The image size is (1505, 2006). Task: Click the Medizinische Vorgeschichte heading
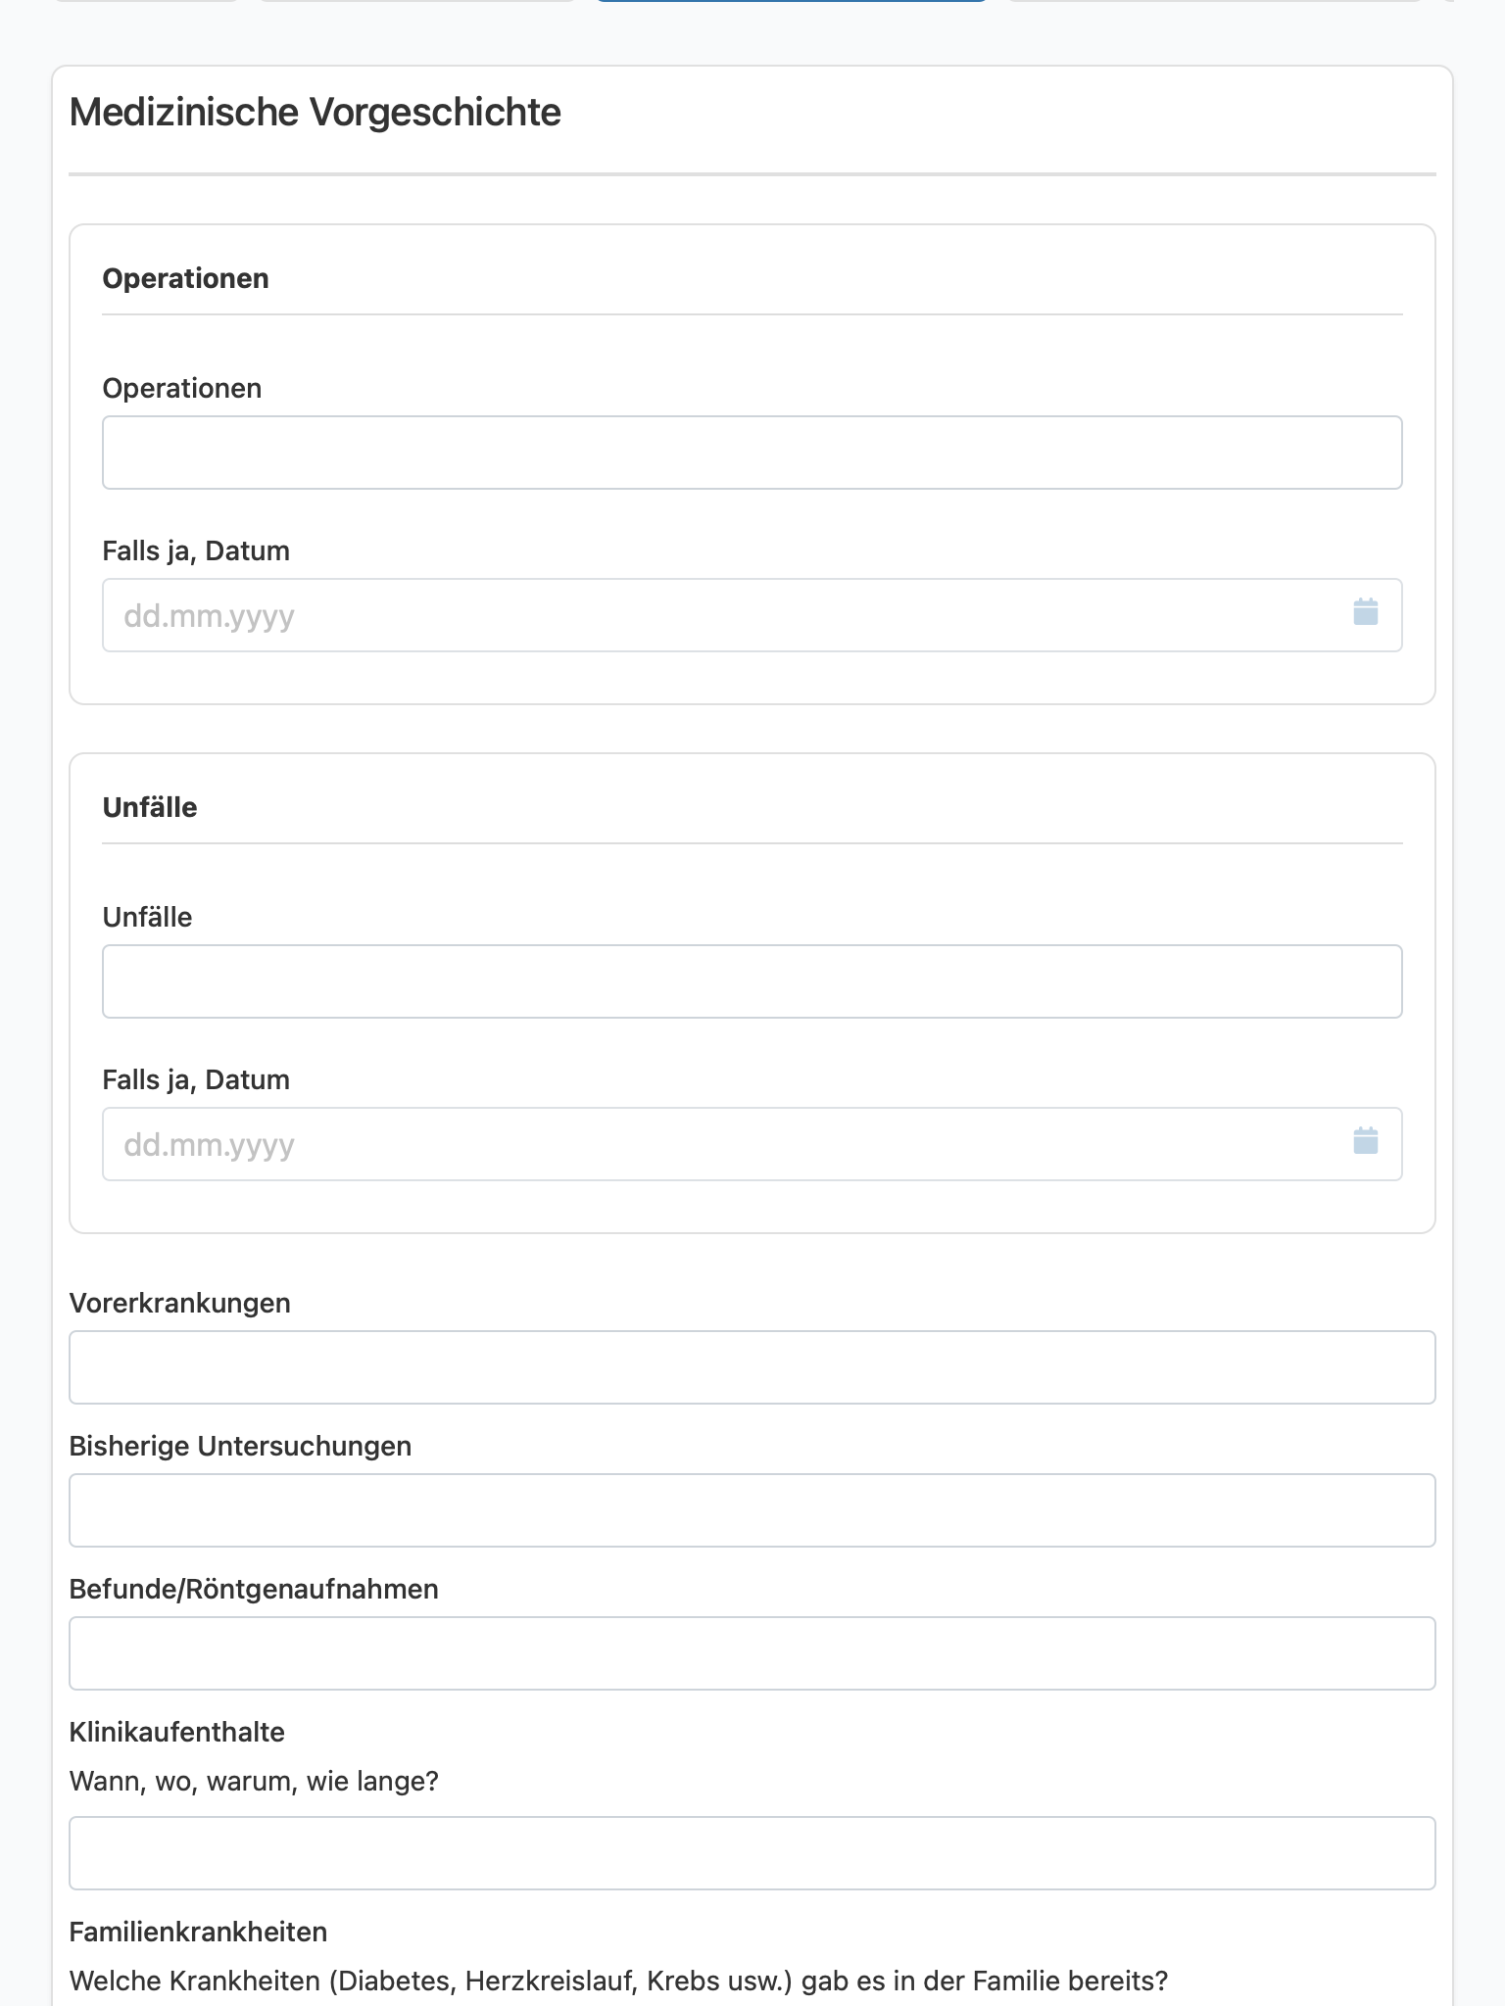(x=315, y=112)
